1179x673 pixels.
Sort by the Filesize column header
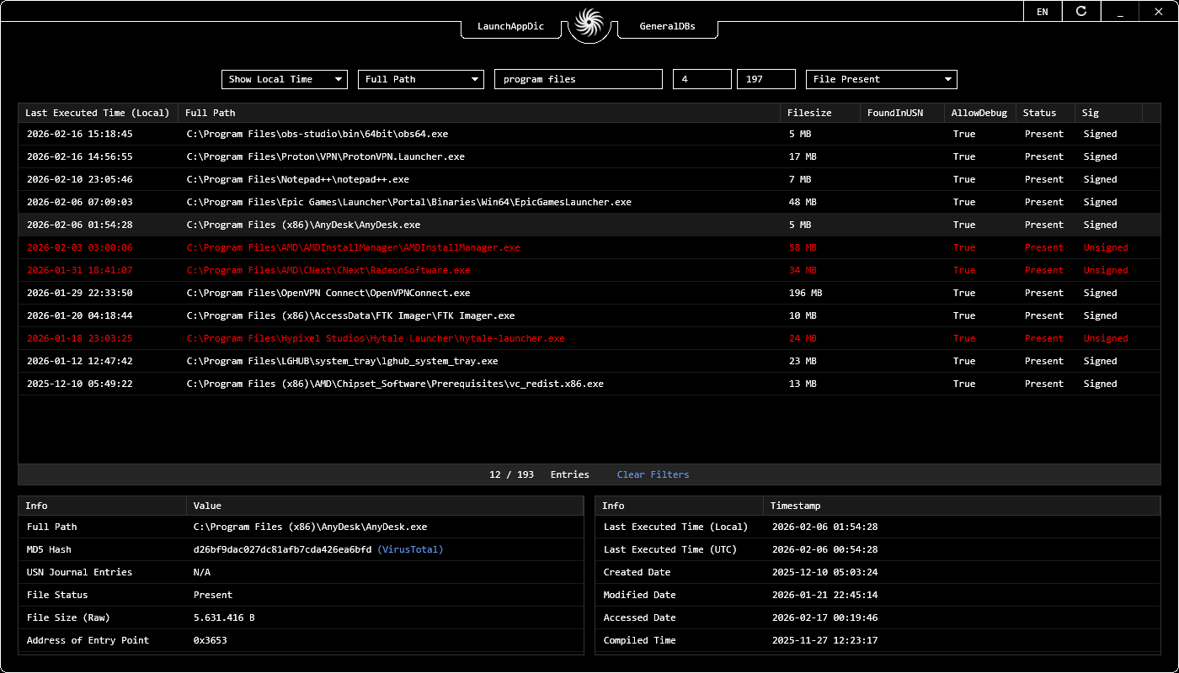click(x=809, y=112)
